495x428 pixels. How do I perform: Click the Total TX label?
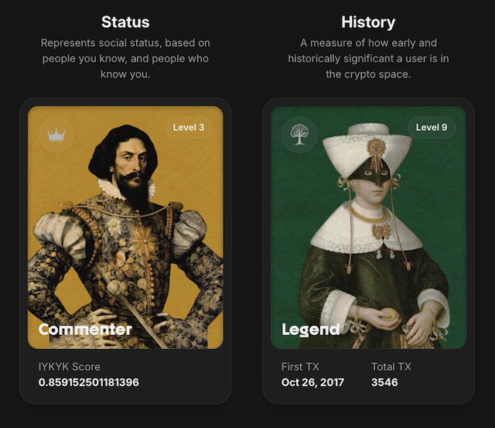tap(391, 367)
